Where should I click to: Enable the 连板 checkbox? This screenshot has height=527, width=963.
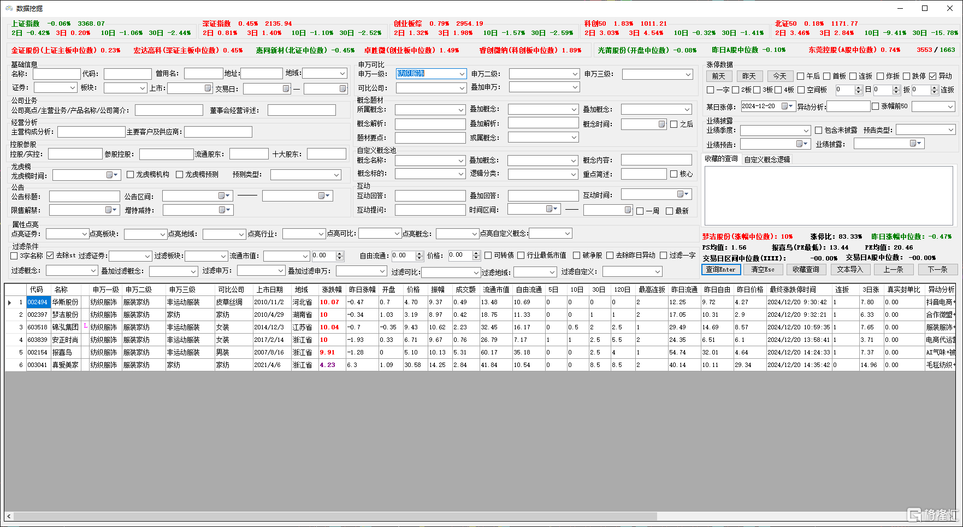(853, 76)
